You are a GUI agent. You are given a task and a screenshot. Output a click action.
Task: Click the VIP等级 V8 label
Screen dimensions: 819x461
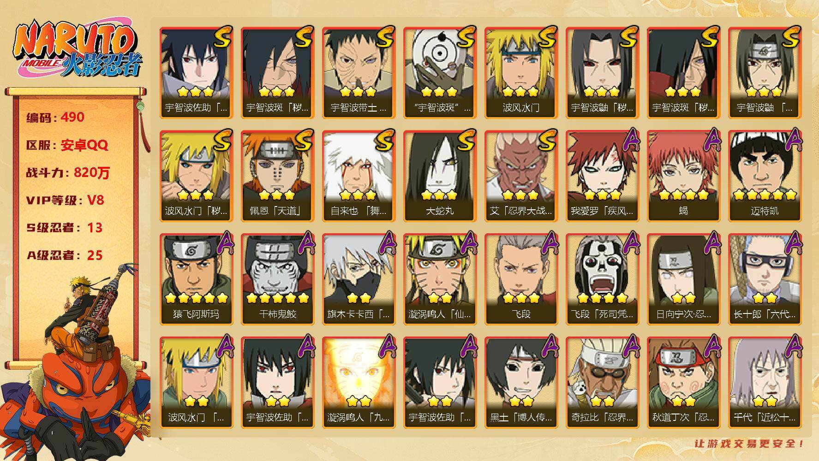(65, 200)
